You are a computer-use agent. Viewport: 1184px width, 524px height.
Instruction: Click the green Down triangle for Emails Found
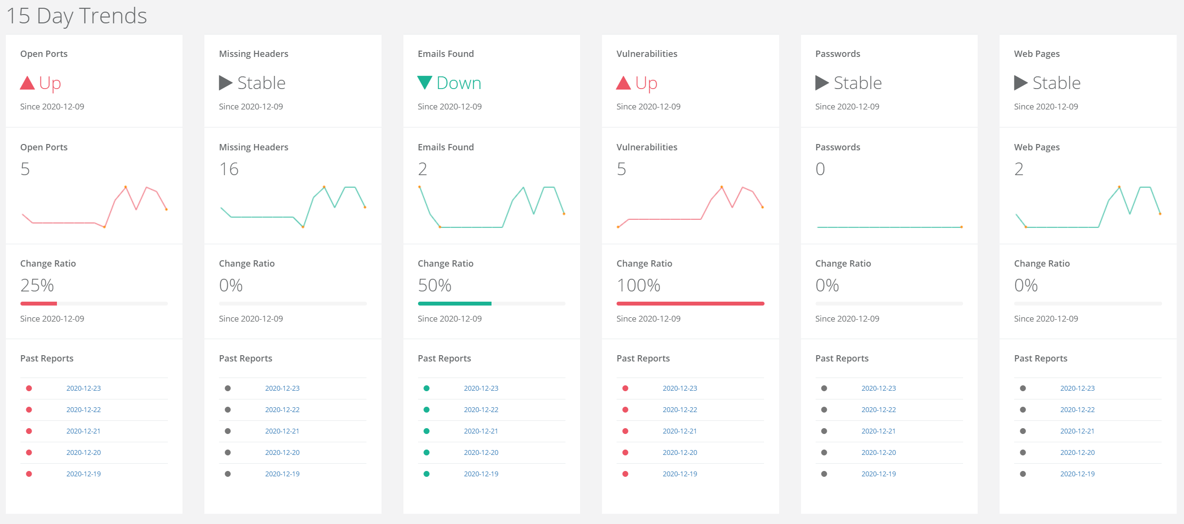coord(425,83)
